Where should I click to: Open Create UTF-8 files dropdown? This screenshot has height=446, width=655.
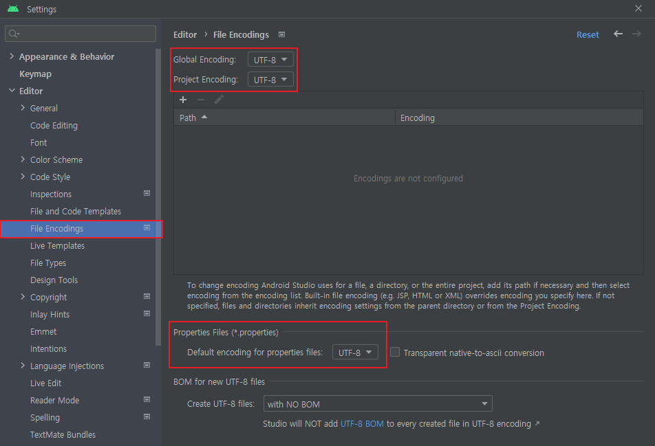[x=378, y=404]
